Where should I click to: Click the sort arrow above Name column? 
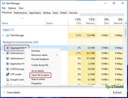22,19
